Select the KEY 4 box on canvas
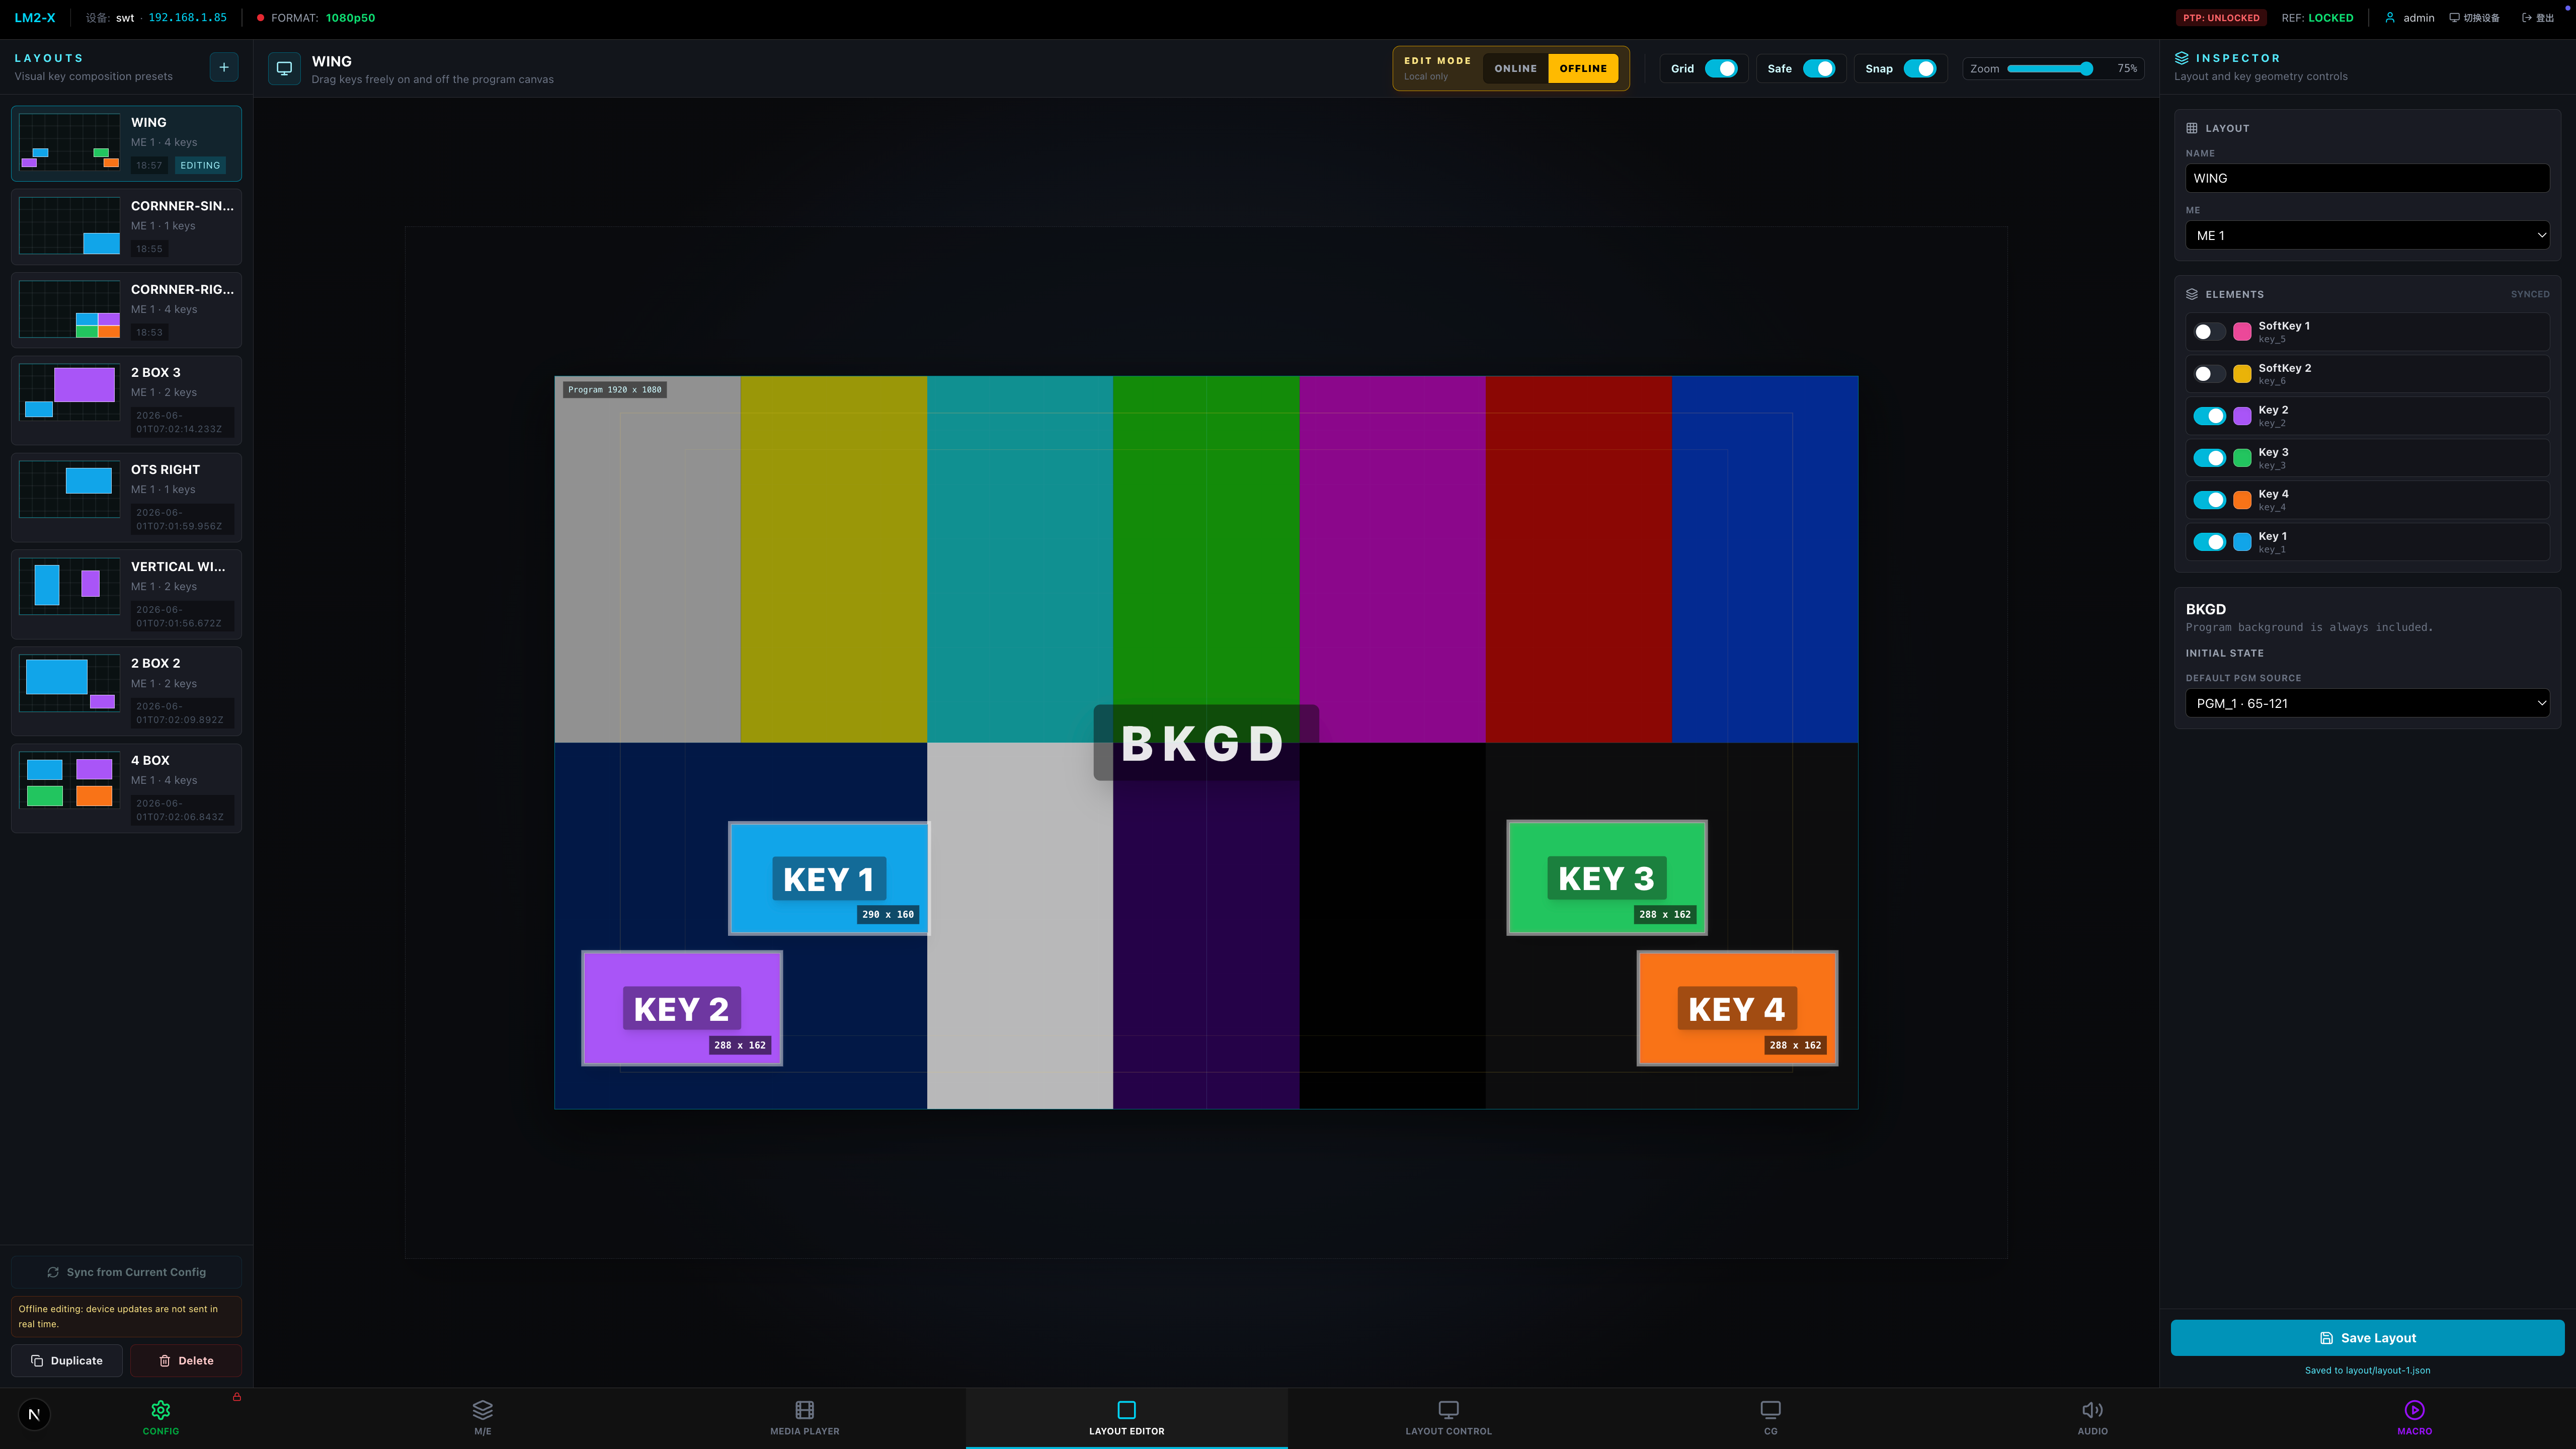Screen dimensions: 2576x1449 [x=1737, y=1008]
